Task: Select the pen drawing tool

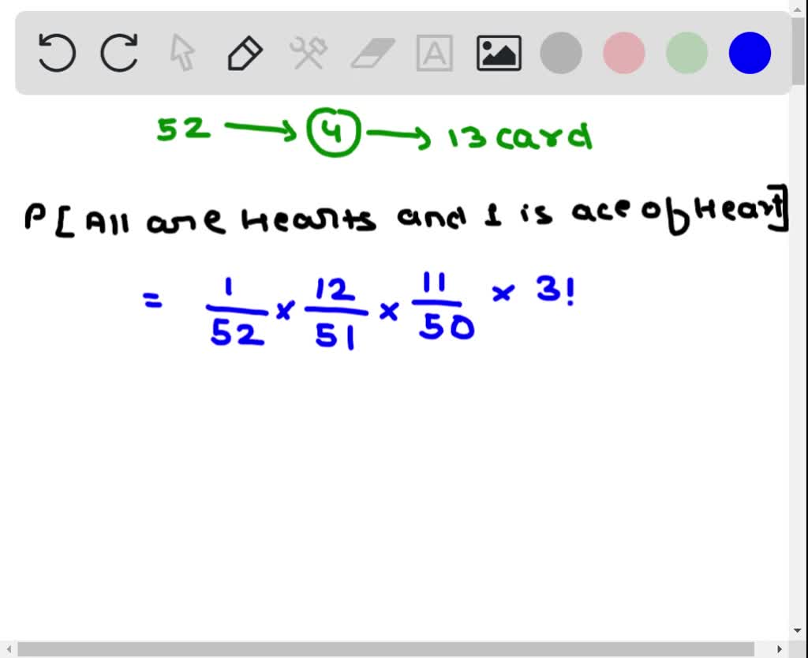Action: [x=245, y=53]
